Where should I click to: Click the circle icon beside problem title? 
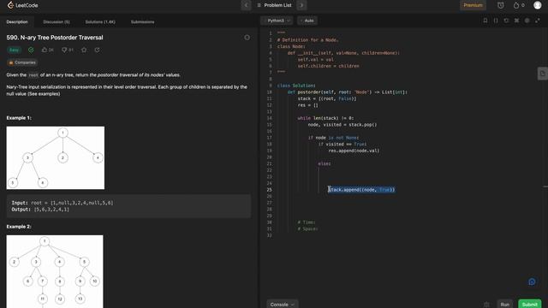pyautogui.click(x=247, y=38)
